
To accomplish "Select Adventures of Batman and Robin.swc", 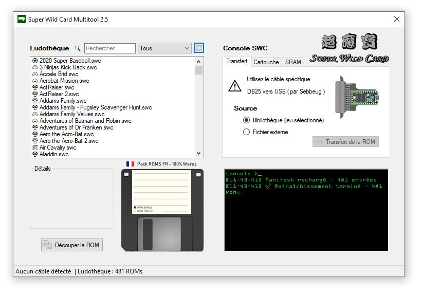I will 85,121.
